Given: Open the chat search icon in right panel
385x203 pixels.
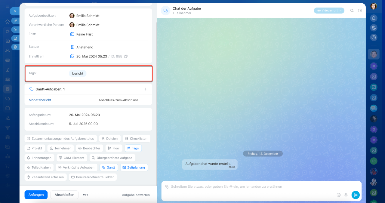Looking at the screenshot, I should tap(374, 38).
